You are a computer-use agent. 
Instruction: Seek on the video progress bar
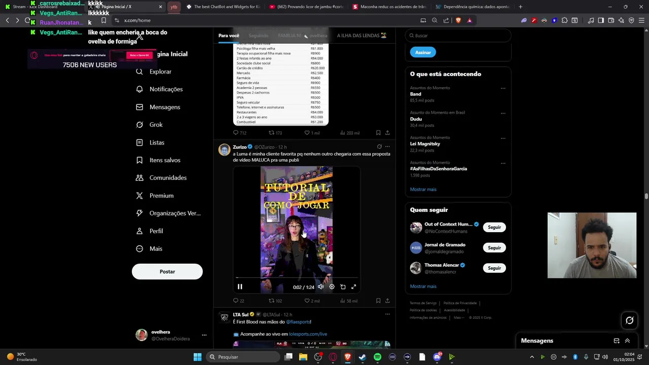click(297, 278)
